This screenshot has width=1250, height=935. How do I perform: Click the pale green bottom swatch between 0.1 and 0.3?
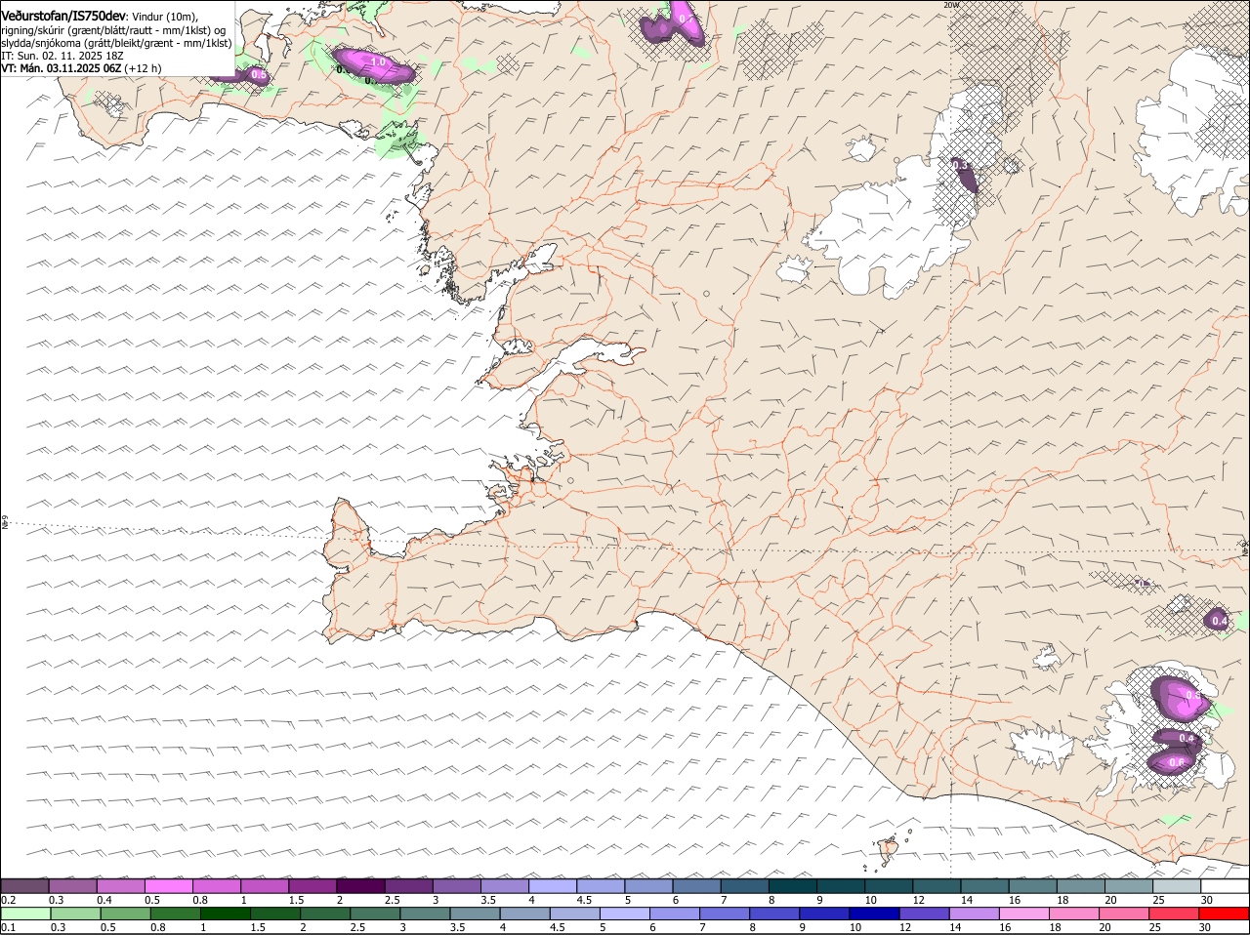25,914
